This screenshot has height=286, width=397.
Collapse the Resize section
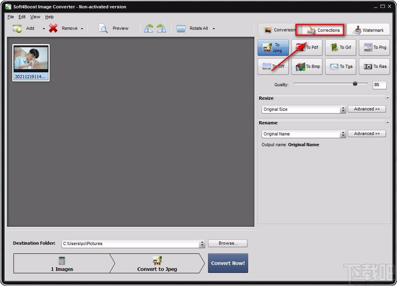387,98
